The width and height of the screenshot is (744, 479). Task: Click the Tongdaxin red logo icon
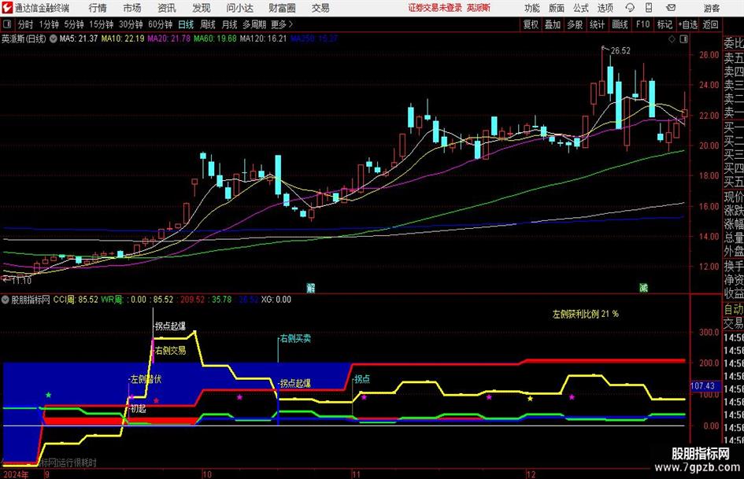click(7, 8)
